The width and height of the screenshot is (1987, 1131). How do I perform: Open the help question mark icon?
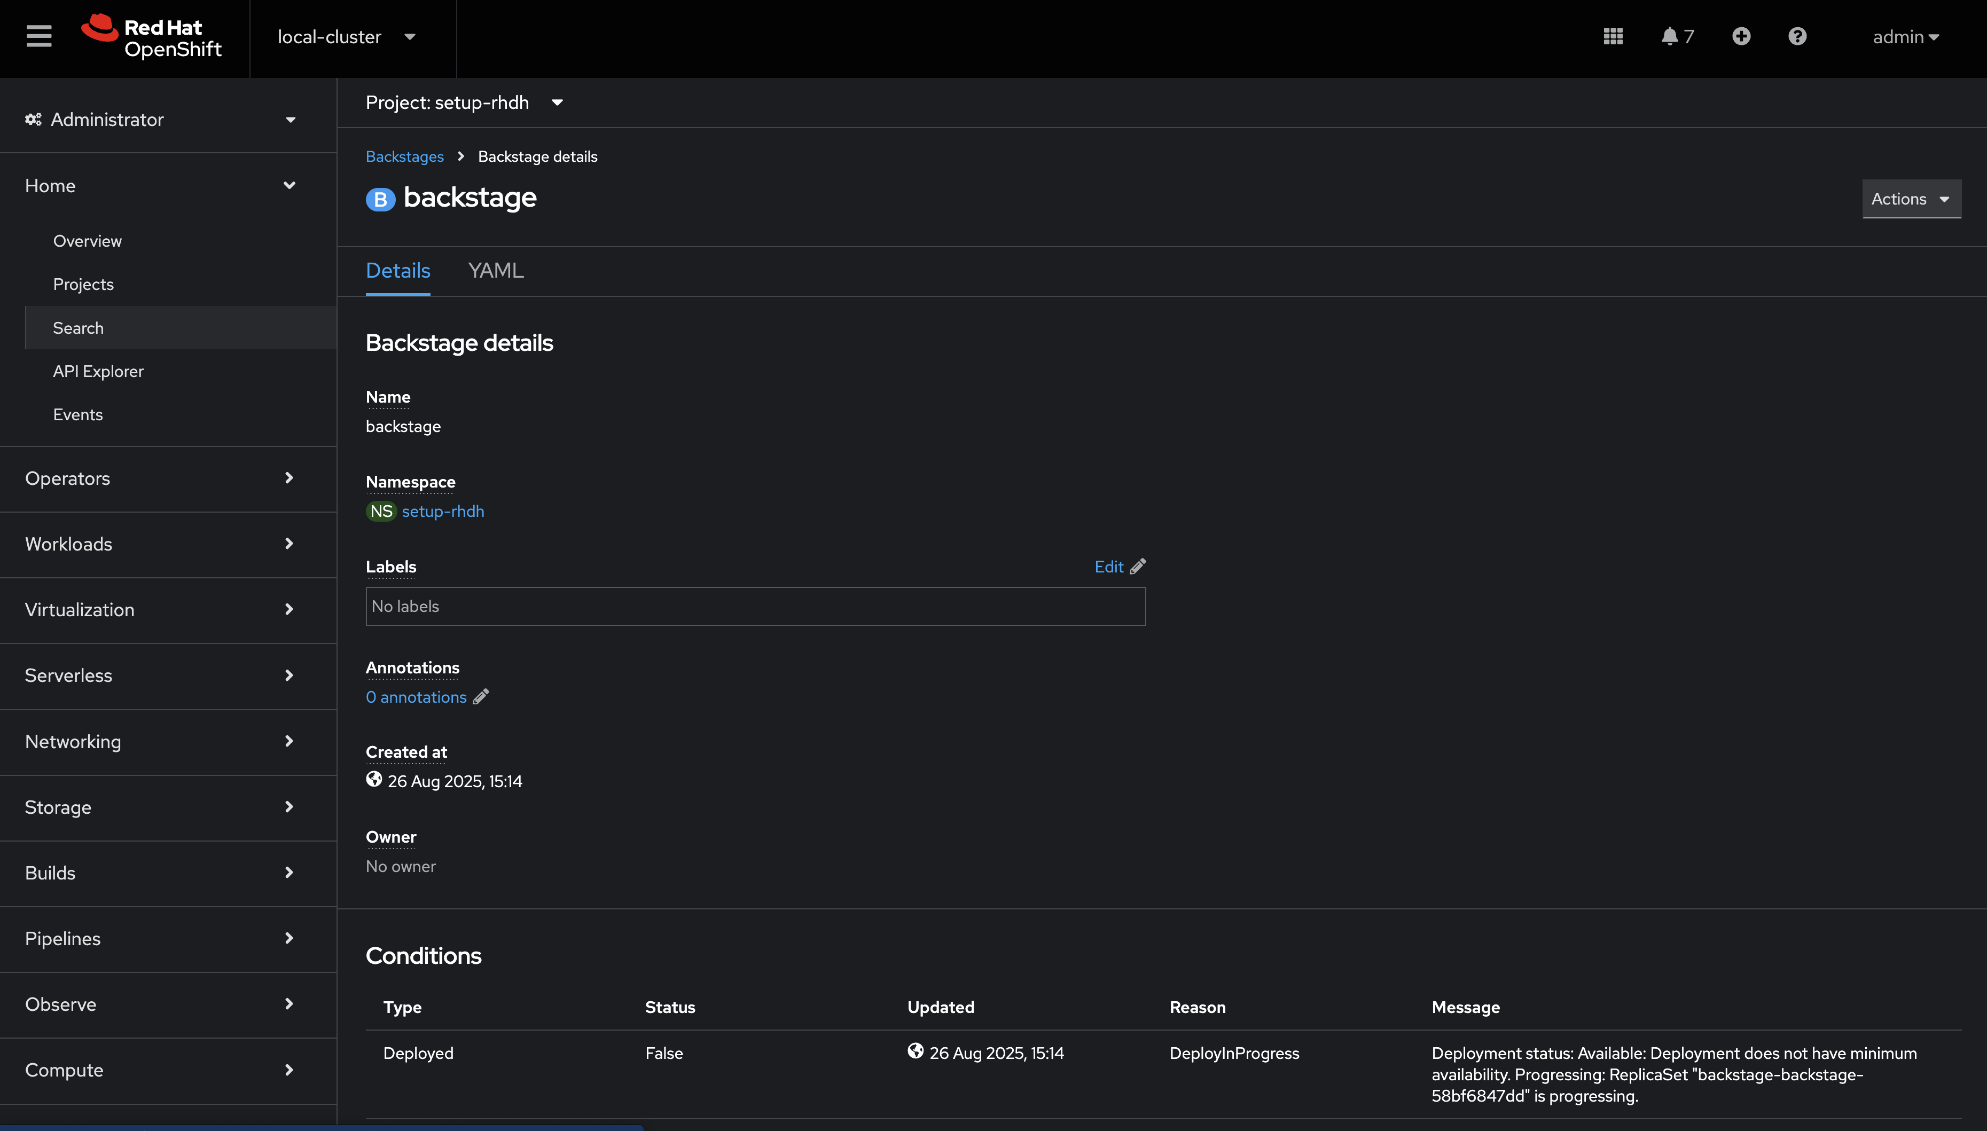pyautogui.click(x=1797, y=36)
